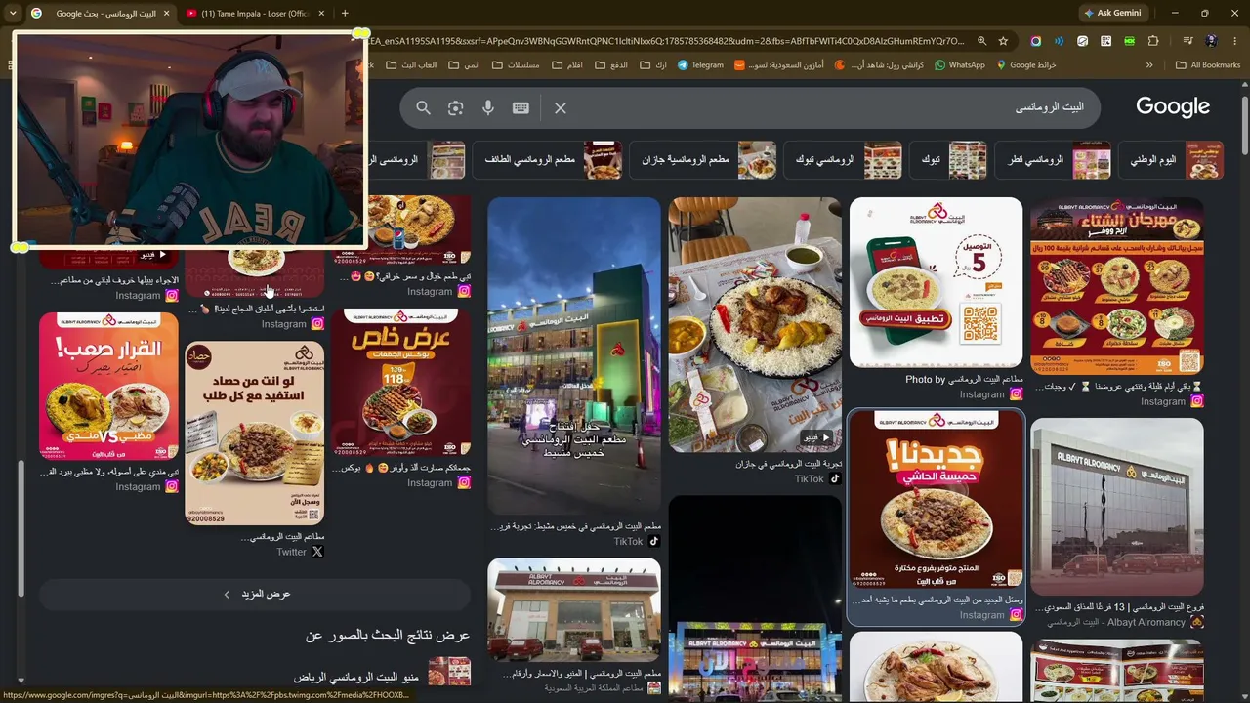Viewport: 1250px width, 703px height.
Task: Go to Google home via logo
Action: [x=1173, y=106]
